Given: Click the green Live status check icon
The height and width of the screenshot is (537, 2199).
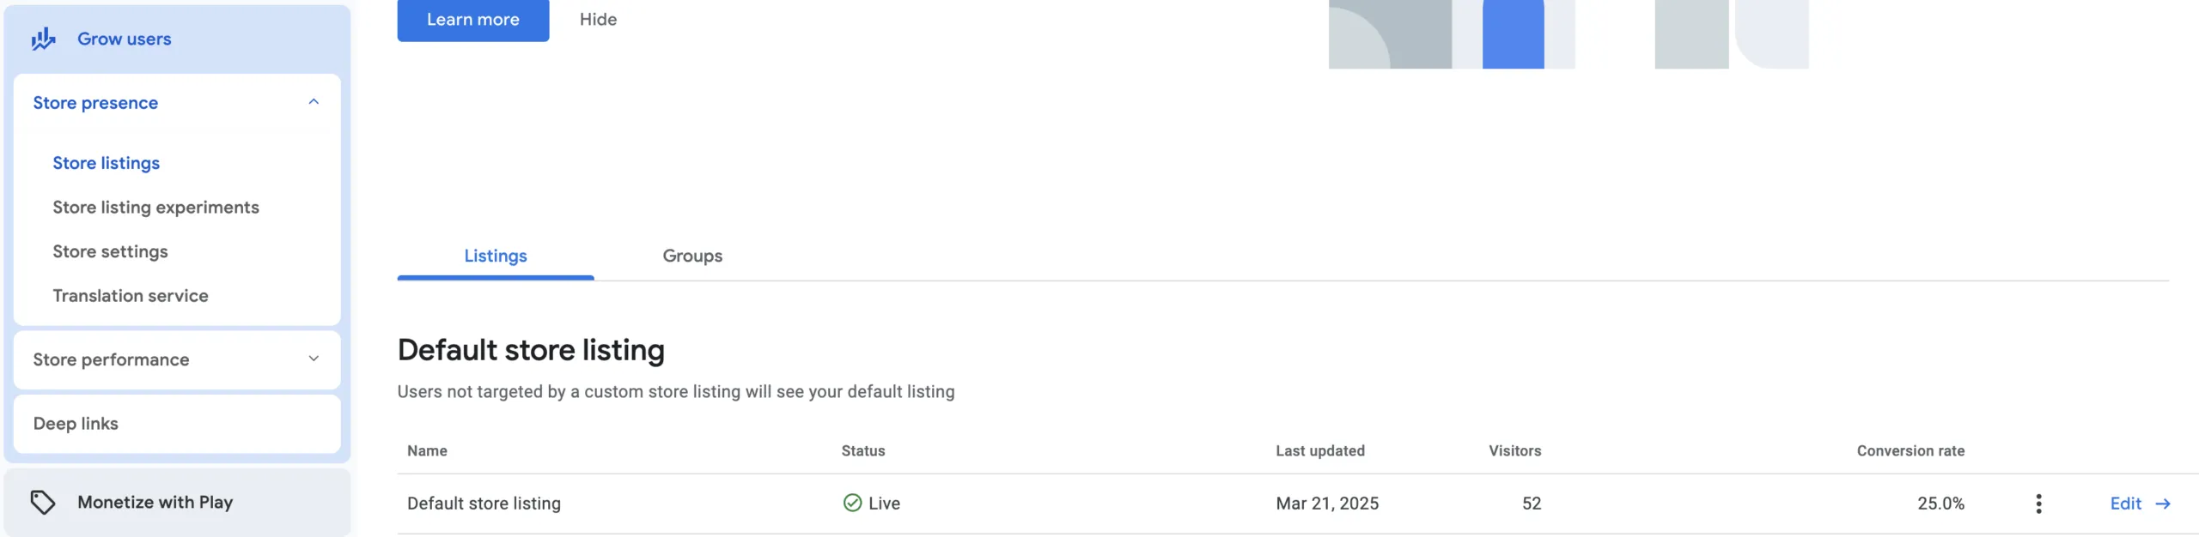Looking at the screenshot, I should (851, 503).
